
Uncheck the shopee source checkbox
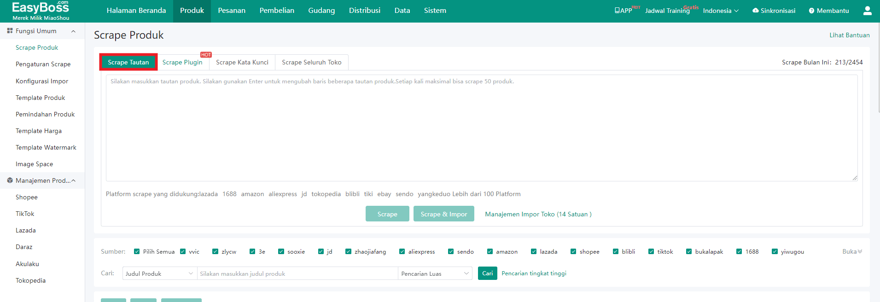(573, 251)
